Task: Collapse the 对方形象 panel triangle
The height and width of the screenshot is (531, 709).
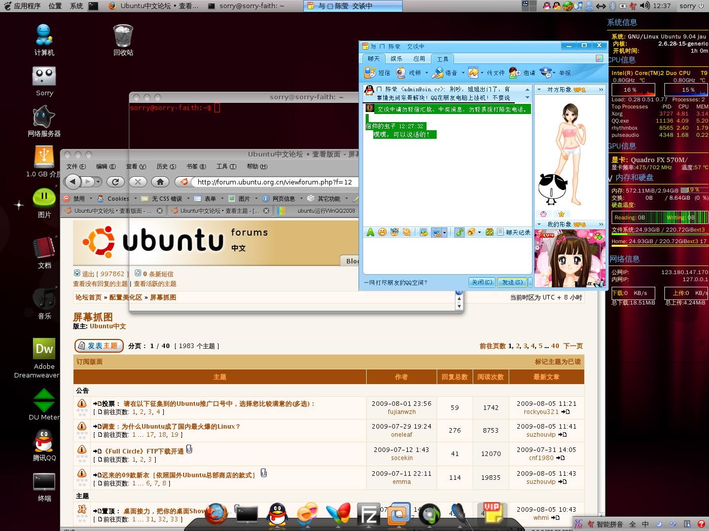Action: tap(539, 90)
